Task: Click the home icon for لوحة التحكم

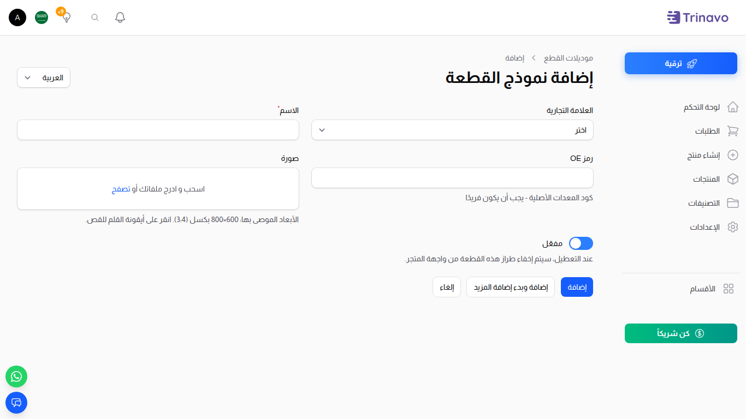Action: [733, 107]
